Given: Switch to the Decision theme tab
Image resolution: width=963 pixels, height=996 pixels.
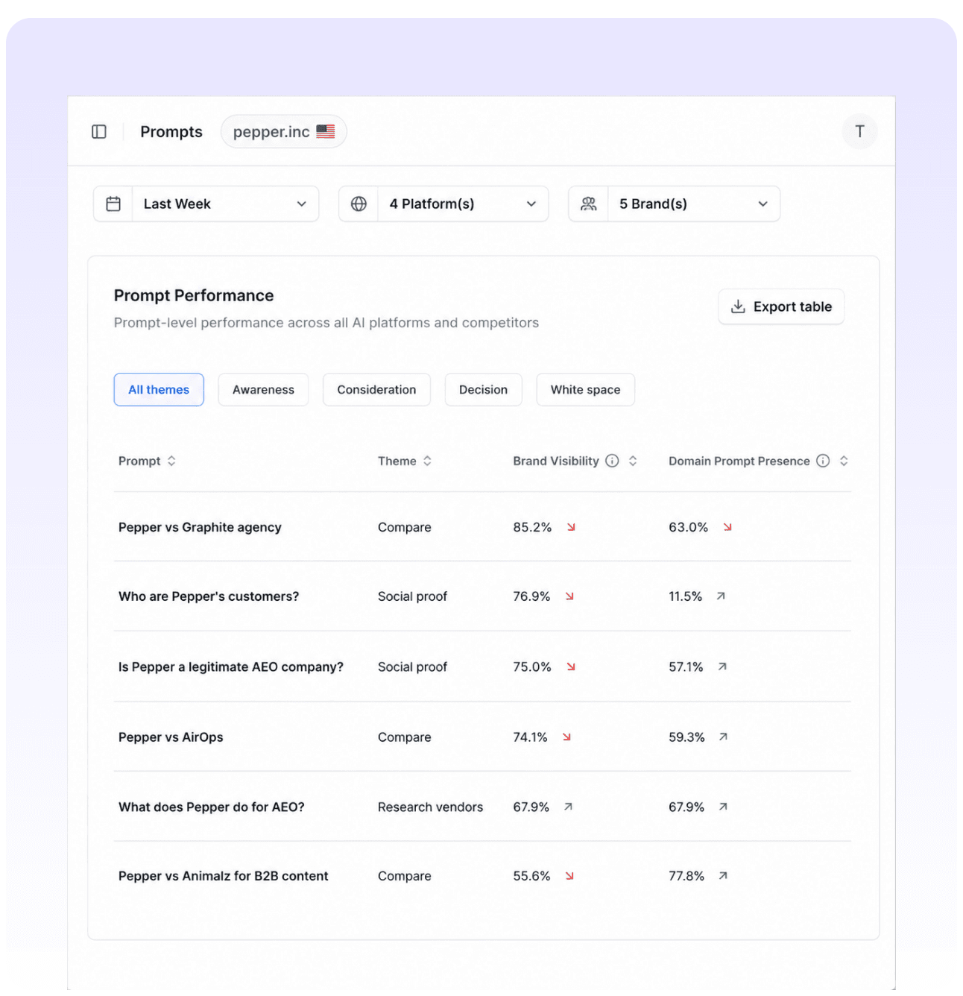Looking at the screenshot, I should (483, 390).
